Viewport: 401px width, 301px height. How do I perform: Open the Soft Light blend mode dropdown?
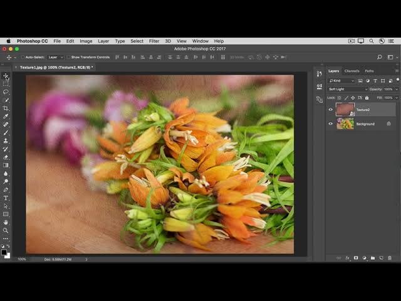pos(347,89)
